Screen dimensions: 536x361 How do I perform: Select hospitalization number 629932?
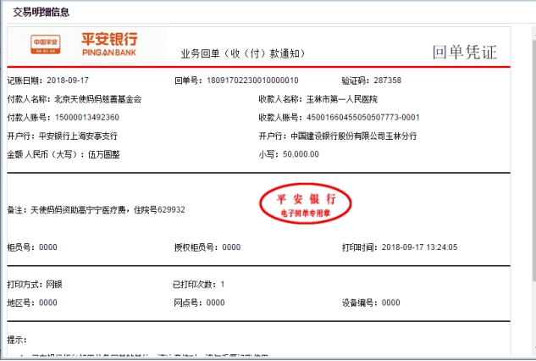pyautogui.click(x=171, y=210)
